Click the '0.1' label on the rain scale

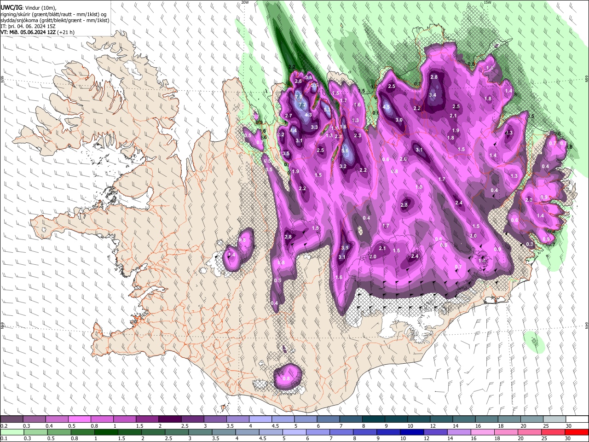coord(4,439)
